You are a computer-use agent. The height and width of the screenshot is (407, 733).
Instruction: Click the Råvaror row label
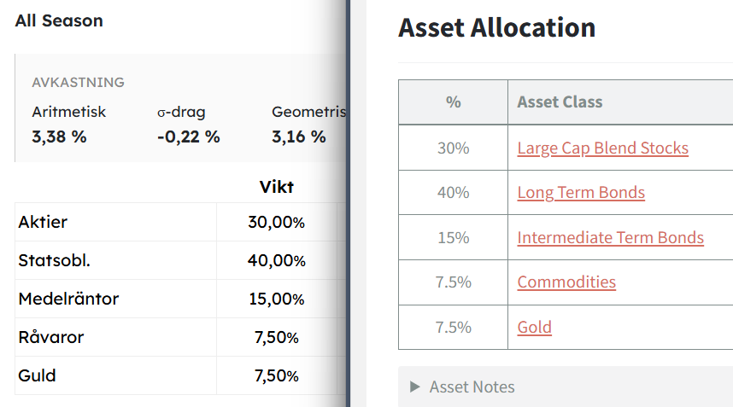[51, 338]
